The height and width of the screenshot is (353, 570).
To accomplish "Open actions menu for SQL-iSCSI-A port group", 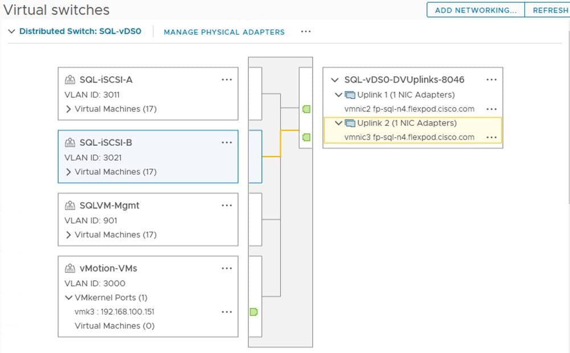I will point(227,80).
